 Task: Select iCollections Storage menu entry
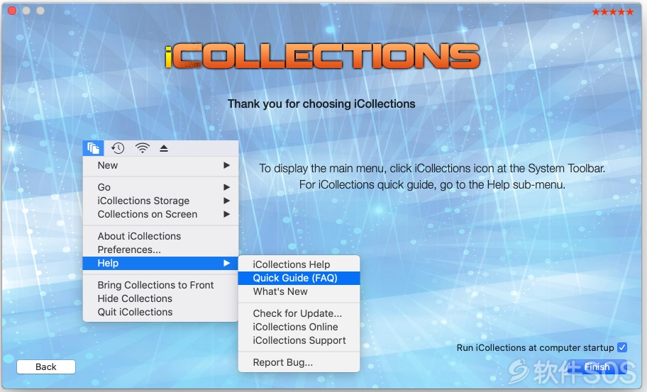pos(160,201)
